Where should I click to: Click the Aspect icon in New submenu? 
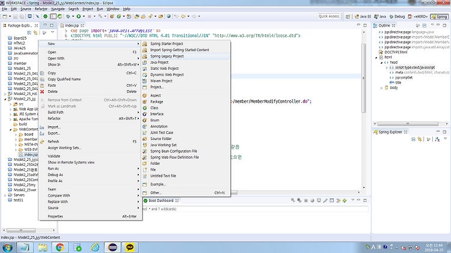coord(145,96)
